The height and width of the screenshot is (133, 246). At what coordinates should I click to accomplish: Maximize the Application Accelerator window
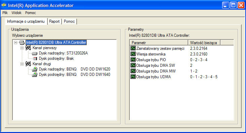(233, 5)
